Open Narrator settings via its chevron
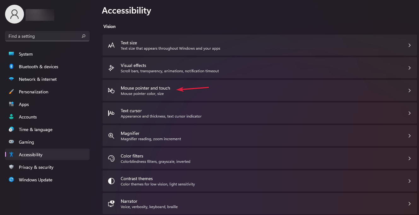This screenshot has width=419, height=215. click(x=410, y=204)
